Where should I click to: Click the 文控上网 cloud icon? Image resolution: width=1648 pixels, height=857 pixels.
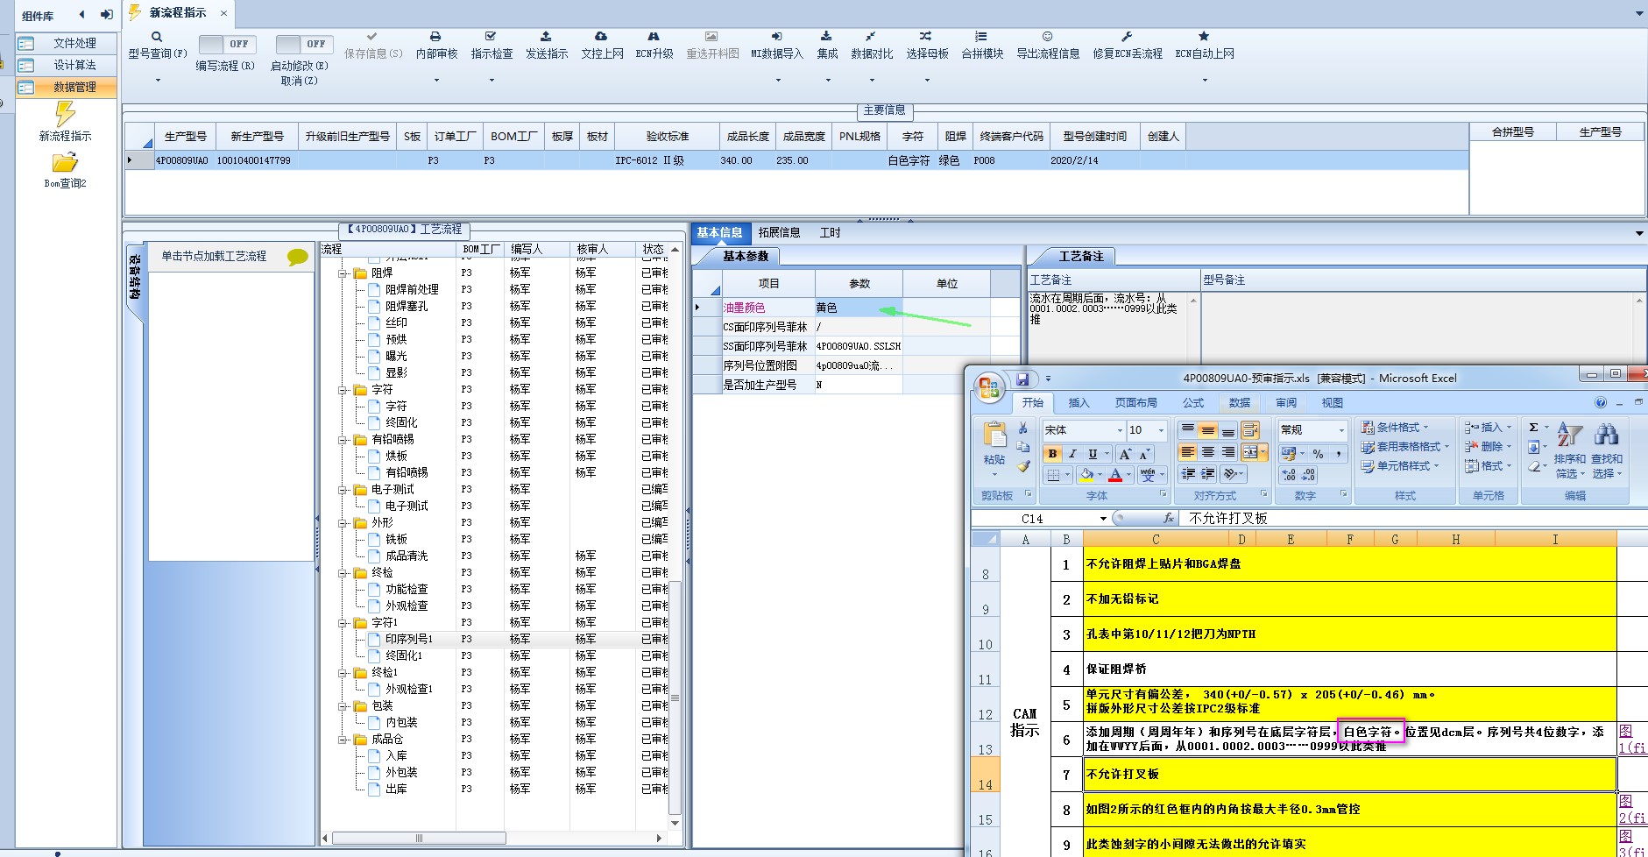(x=601, y=37)
